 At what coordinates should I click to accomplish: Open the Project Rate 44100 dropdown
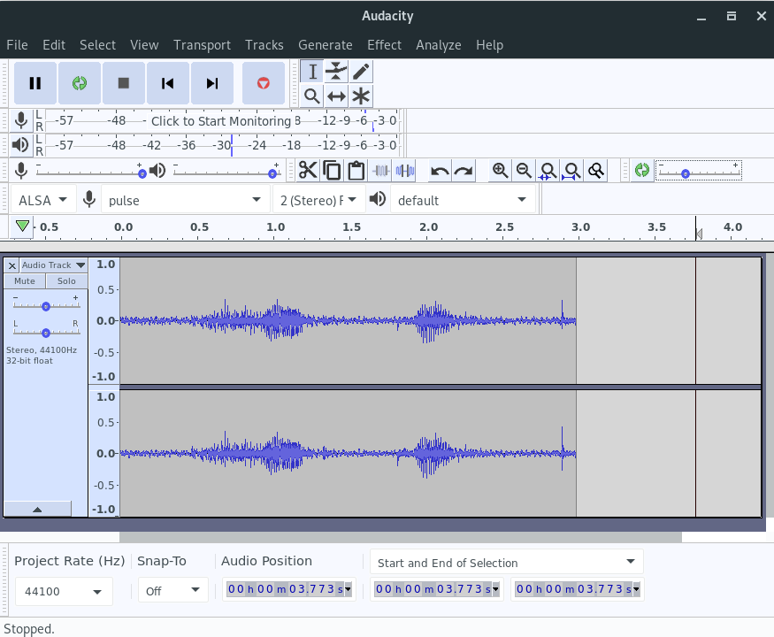tap(64, 591)
